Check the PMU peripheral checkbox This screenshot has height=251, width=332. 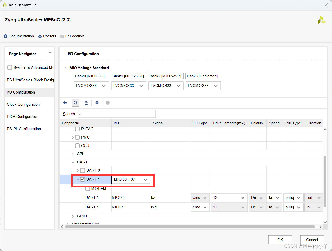[77, 137]
